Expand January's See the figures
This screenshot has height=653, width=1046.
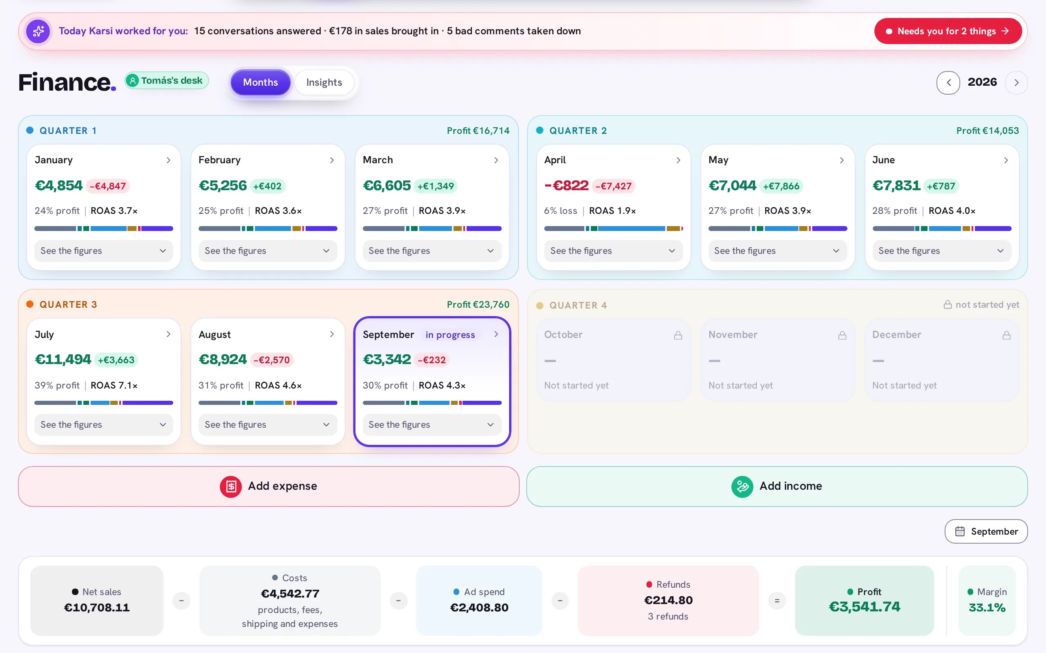(104, 251)
